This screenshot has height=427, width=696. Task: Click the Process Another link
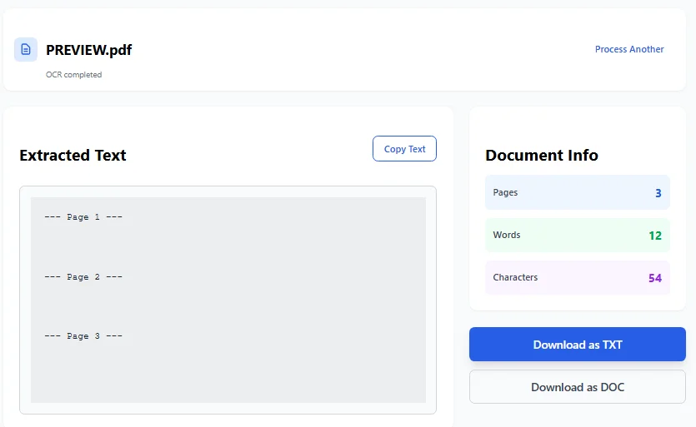[x=629, y=49]
